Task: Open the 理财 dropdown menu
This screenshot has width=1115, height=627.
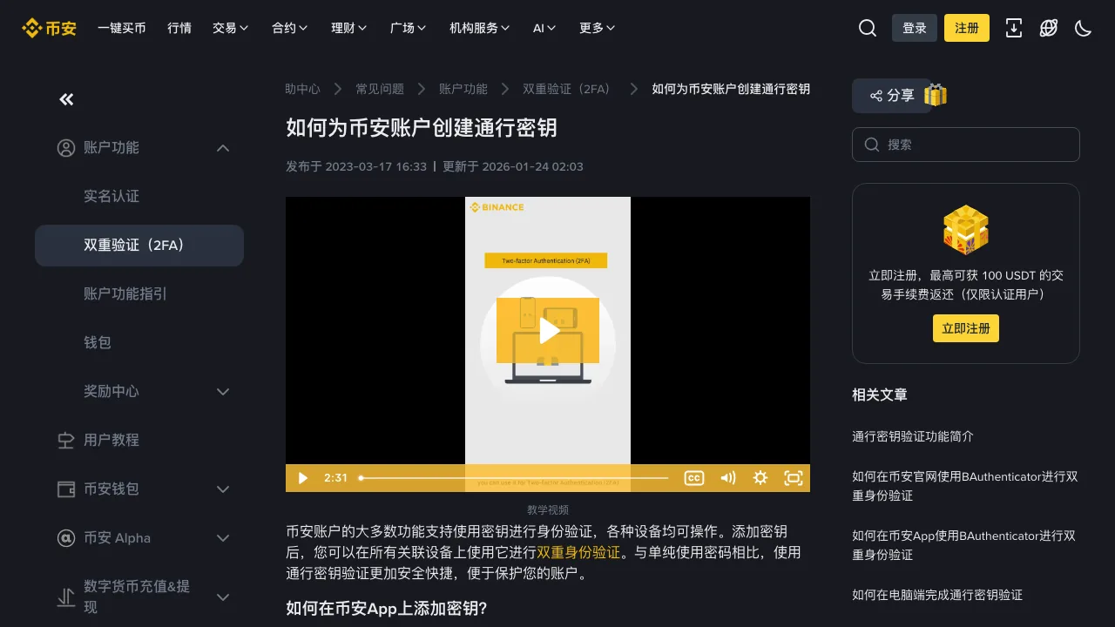Action: coord(349,28)
